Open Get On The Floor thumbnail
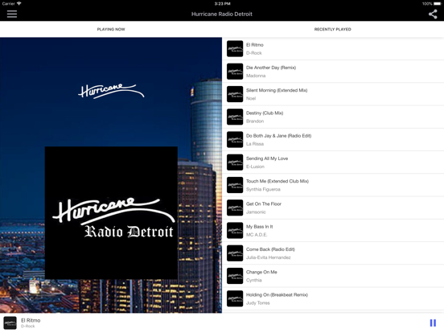Viewport: 444px width, 333px height. [x=235, y=208]
